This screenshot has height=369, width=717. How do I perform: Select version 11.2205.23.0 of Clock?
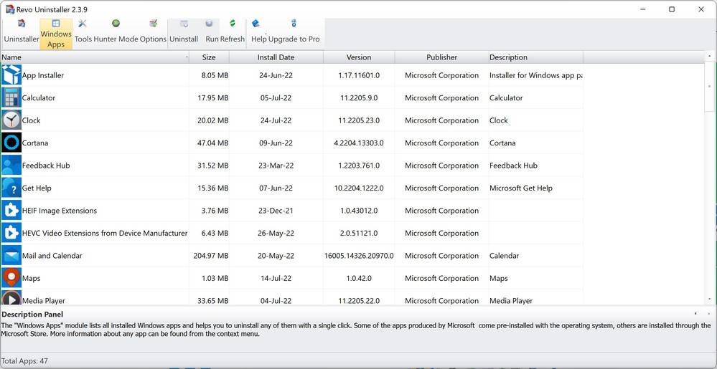click(359, 120)
